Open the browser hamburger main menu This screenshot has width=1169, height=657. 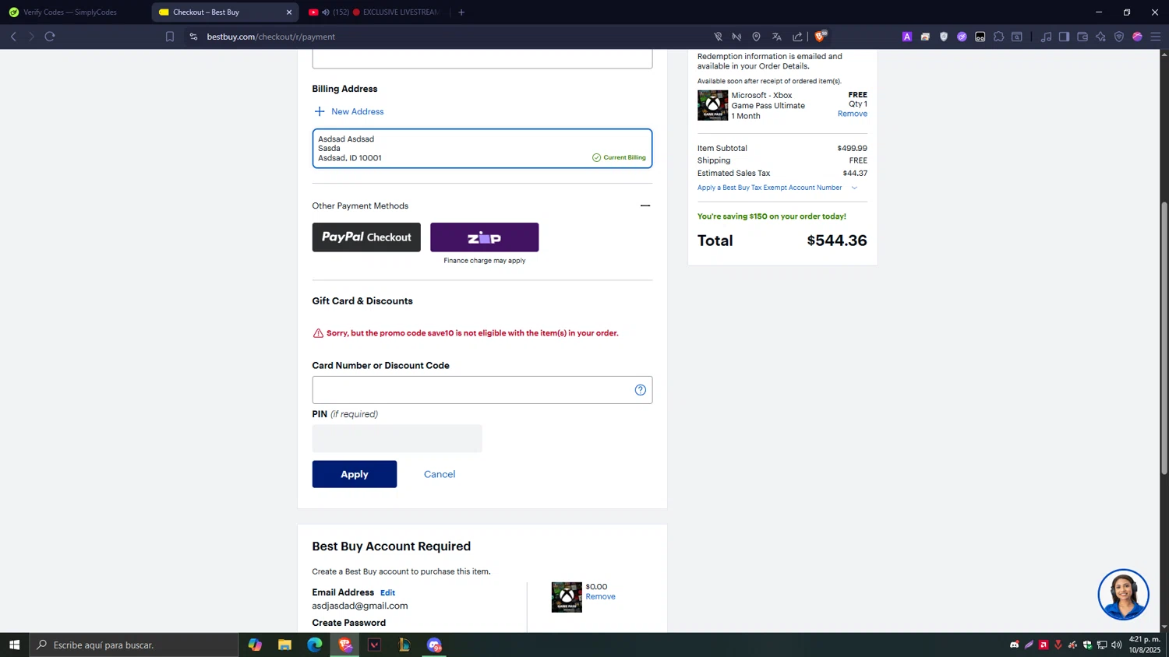(x=1156, y=37)
